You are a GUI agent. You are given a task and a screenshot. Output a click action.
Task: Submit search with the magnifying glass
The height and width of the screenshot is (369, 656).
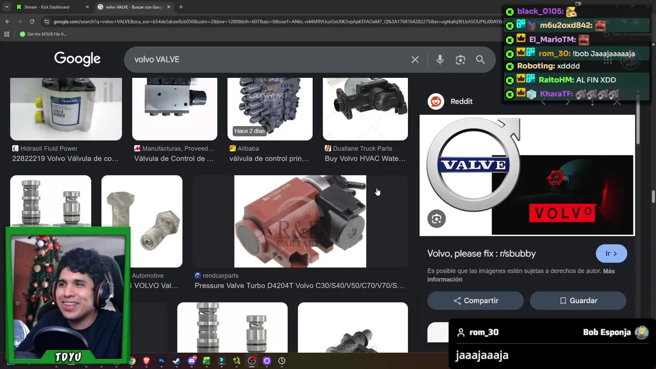click(x=480, y=59)
